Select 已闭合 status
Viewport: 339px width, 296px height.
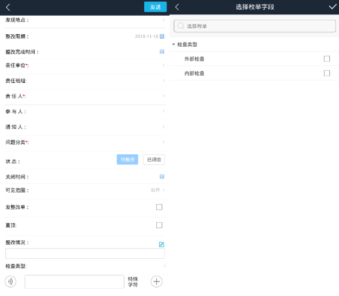[154, 160]
